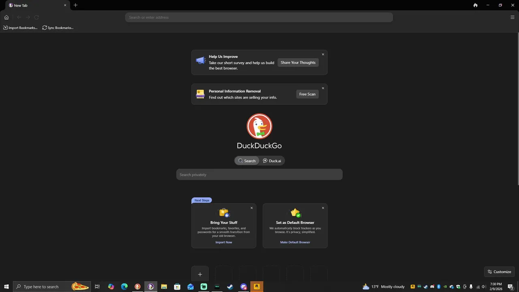The width and height of the screenshot is (519, 292).
Task: Click the Share Your Thoughts button
Action: coord(298,62)
